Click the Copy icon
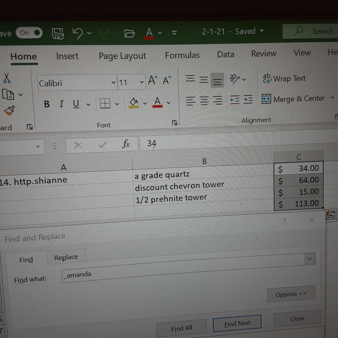The image size is (338, 338). [8, 94]
